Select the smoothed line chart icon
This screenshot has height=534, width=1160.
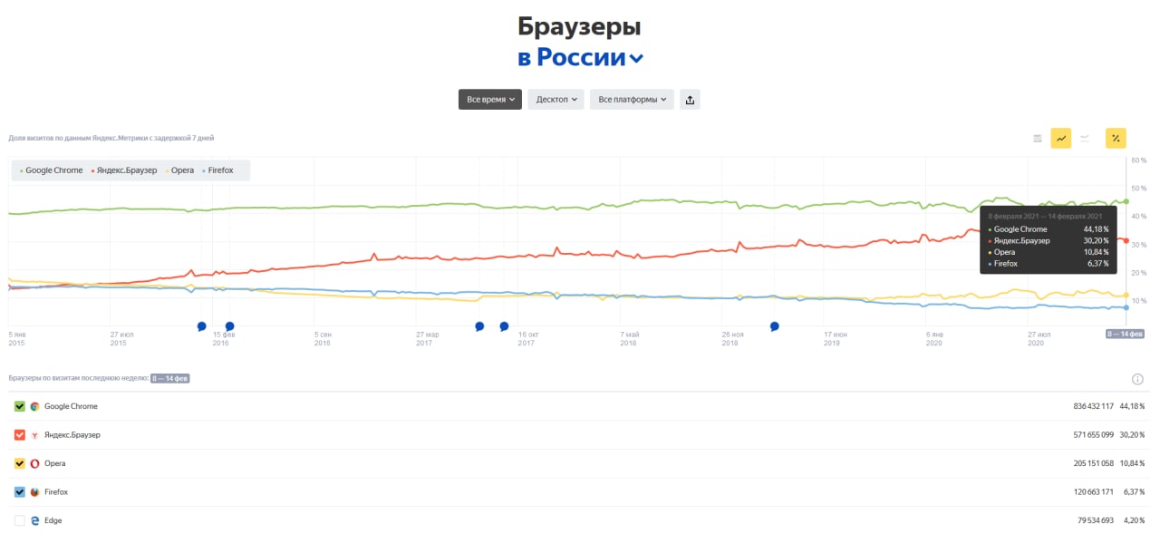coord(1084,139)
